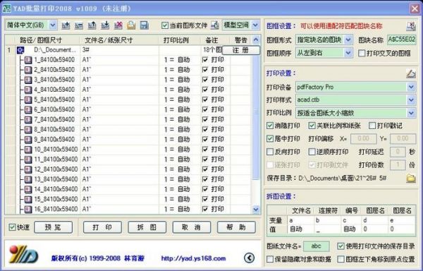Expand the 打印样式 acad.ctb dropdown
423x271 pixels.
pyautogui.click(x=411, y=100)
